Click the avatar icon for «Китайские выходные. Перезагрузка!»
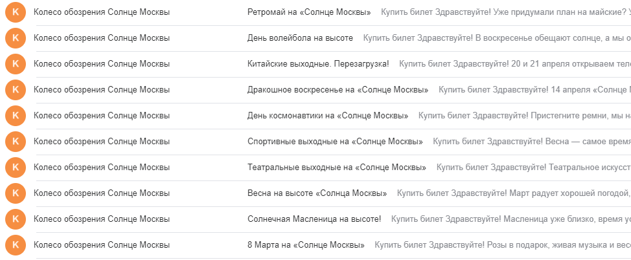 [x=16, y=64]
